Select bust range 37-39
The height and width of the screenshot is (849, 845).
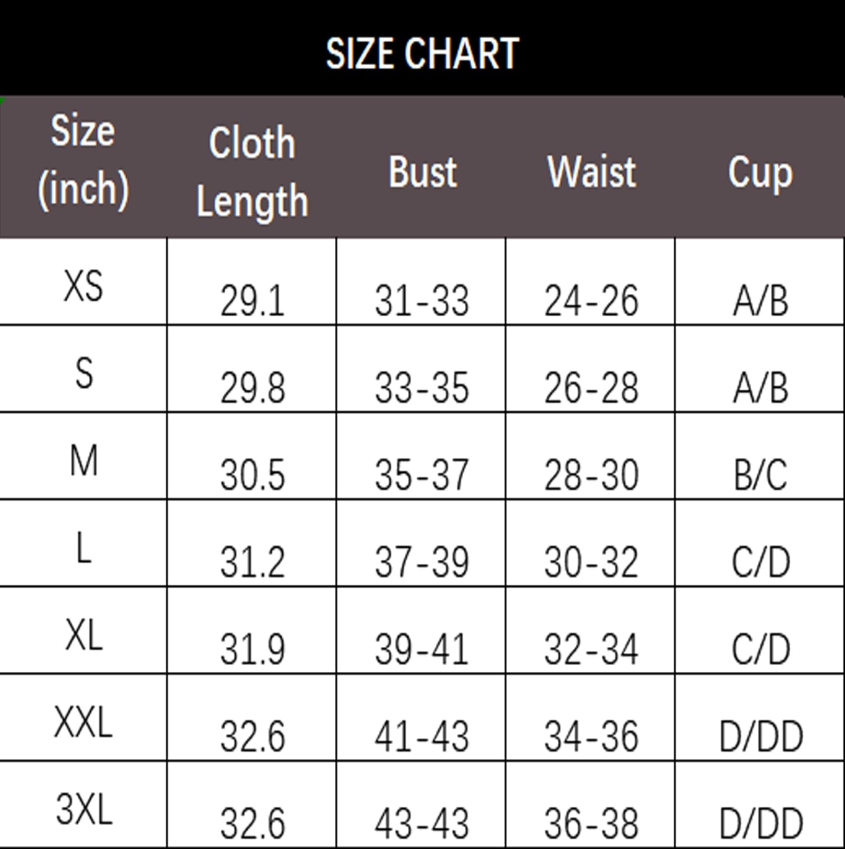tap(421, 562)
